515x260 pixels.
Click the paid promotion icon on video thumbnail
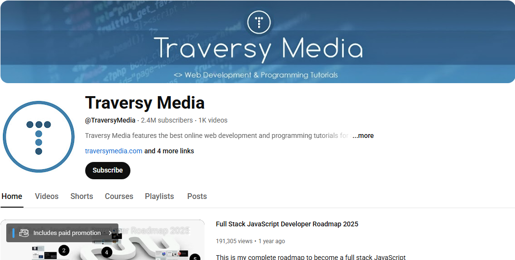click(24, 233)
